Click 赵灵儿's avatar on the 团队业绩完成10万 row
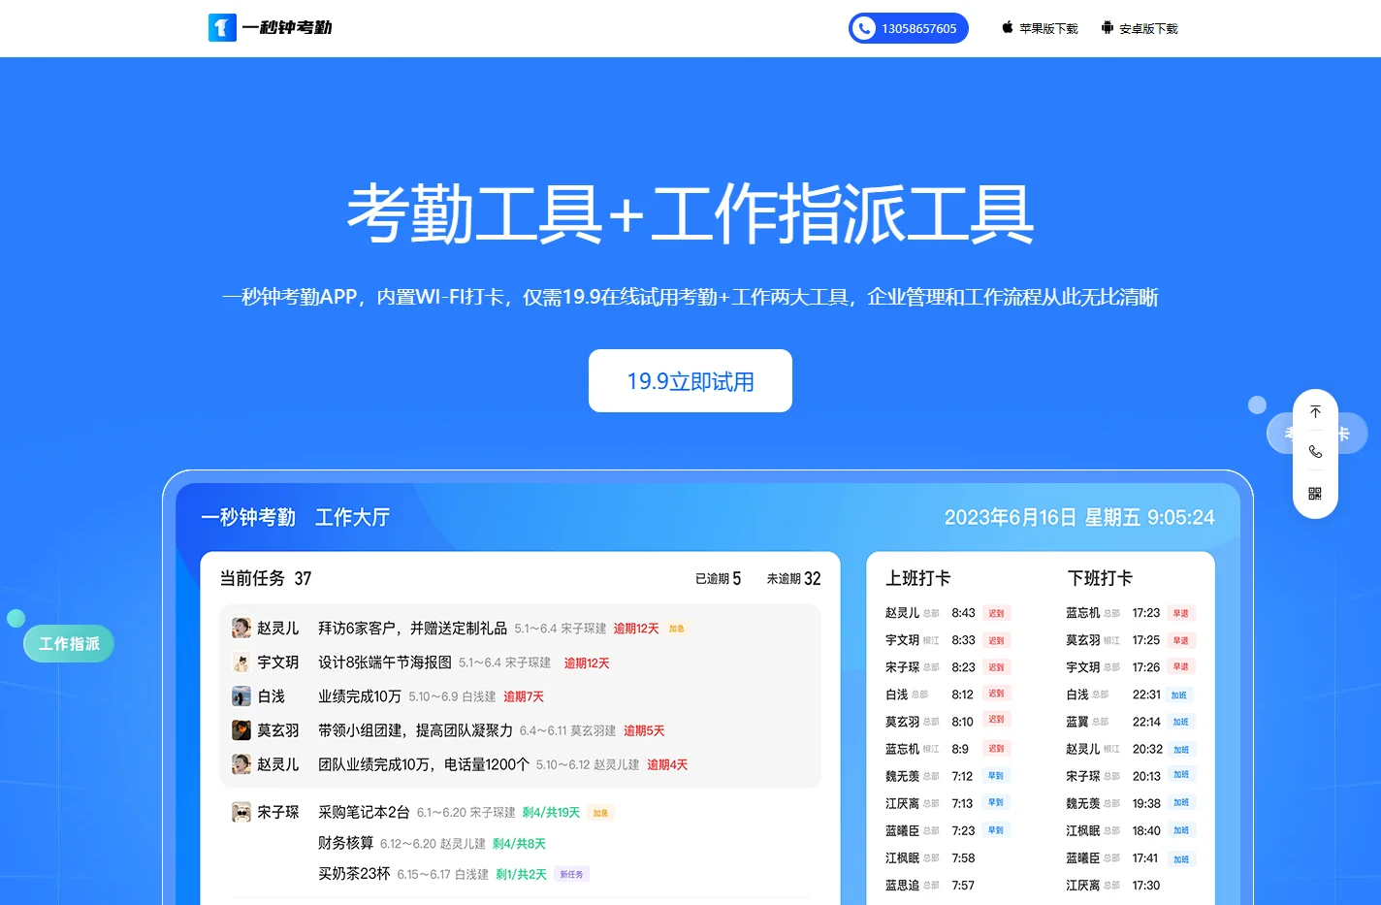This screenshot has width=1381, height=905. coord(241,764)
